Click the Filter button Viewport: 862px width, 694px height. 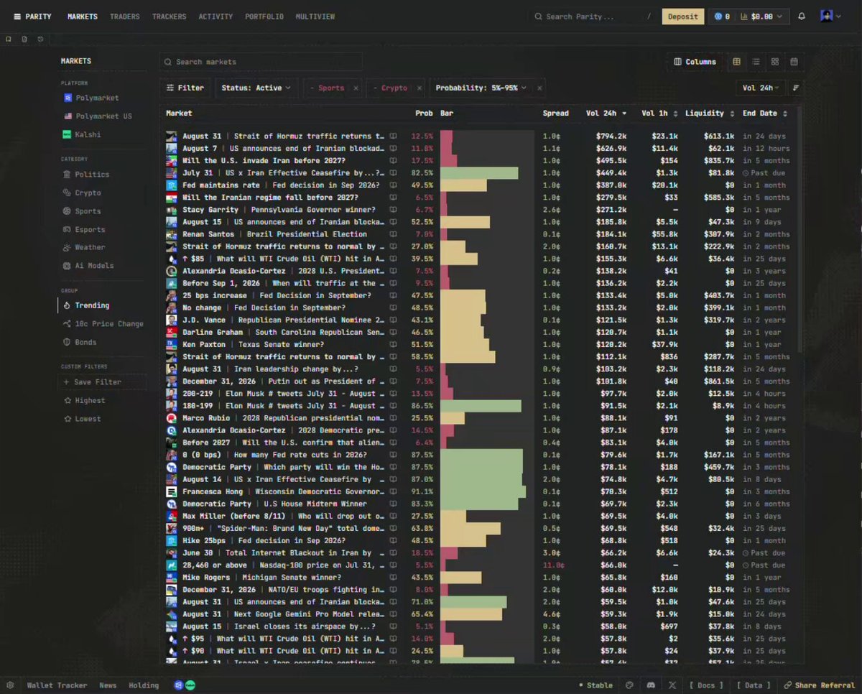click(185, 88)
